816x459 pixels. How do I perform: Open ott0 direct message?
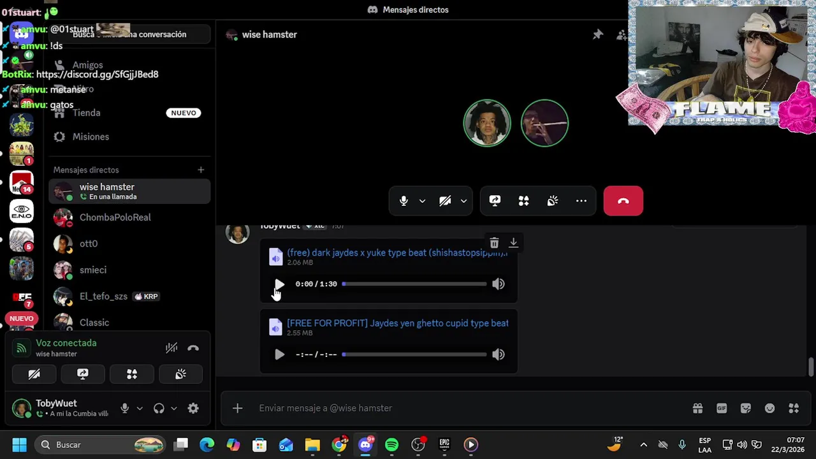pos(129,244)
